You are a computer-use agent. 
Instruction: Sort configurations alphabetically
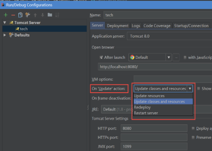click(57, 15)
